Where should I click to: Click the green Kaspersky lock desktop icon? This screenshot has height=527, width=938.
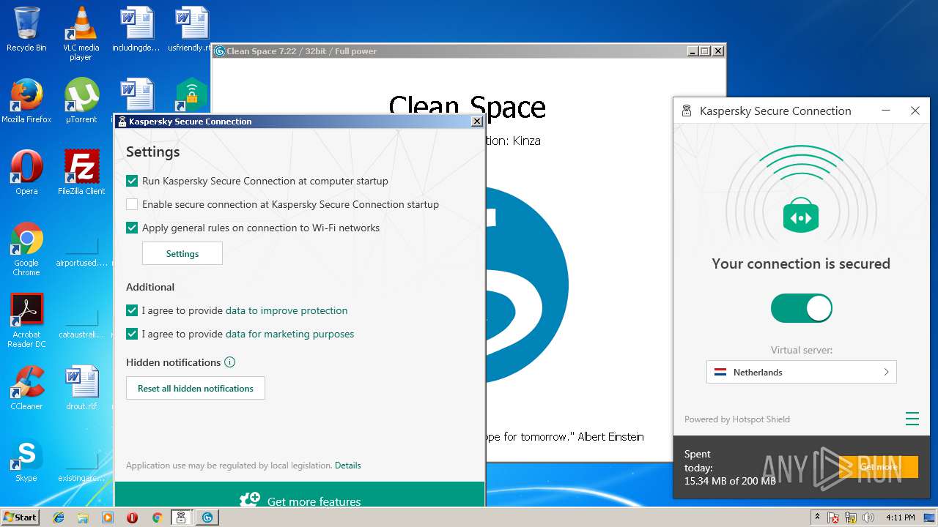coord(192,94)
